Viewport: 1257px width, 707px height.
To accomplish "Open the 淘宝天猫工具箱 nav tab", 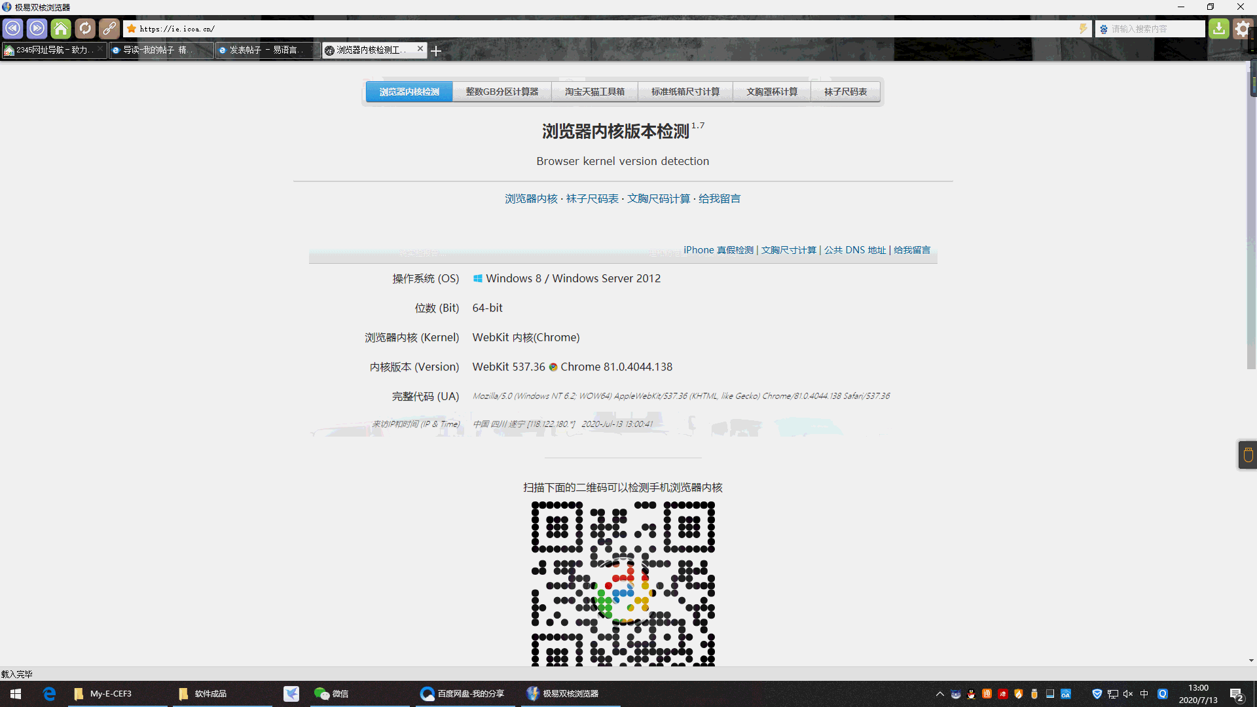I will 594,92.
